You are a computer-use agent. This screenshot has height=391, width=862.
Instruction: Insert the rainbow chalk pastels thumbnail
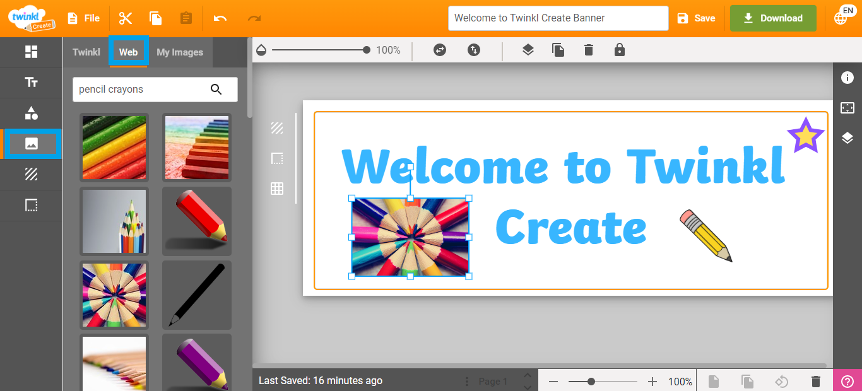197,148
